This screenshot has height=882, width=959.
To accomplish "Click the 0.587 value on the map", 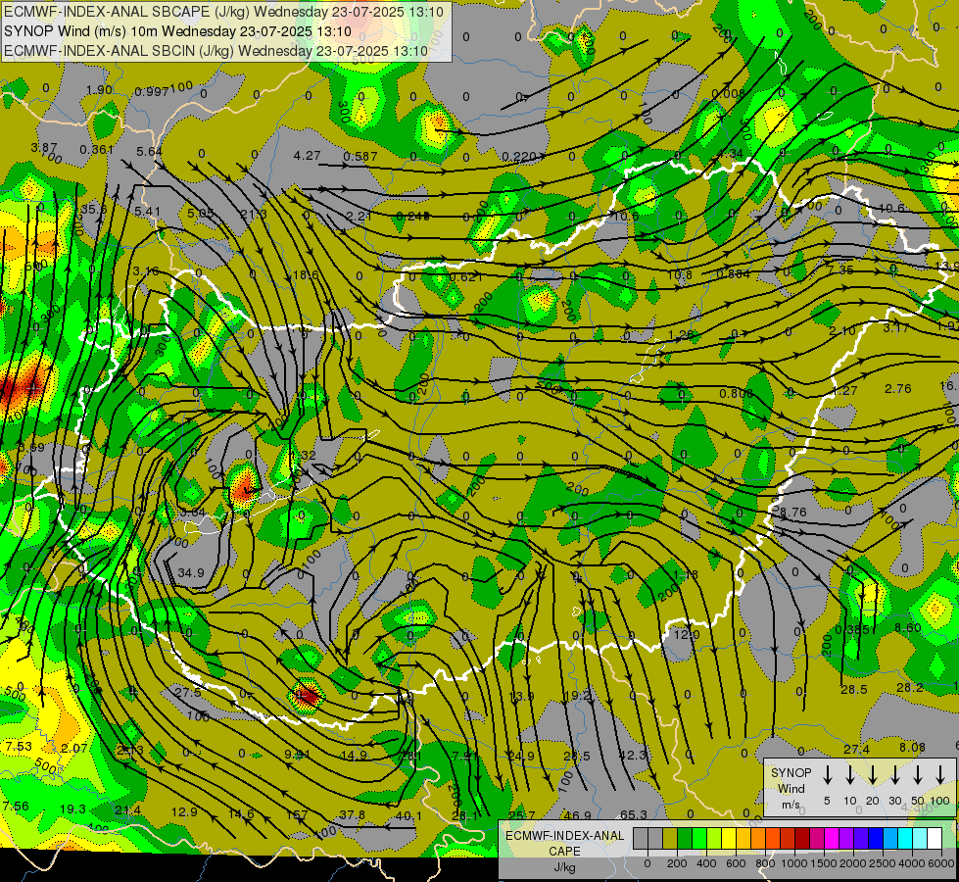I will (360, 156).
